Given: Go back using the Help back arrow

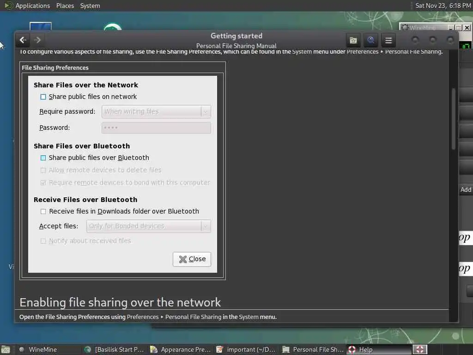Looking at the screenshot, I should point(23,40).
